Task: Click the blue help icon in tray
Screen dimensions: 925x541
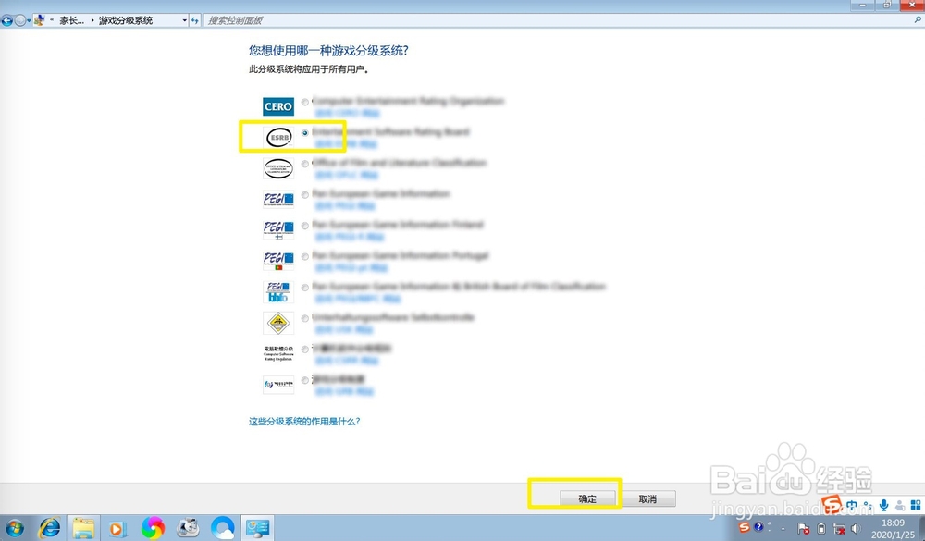Action: pyautogui.click(x=758, y=527)
